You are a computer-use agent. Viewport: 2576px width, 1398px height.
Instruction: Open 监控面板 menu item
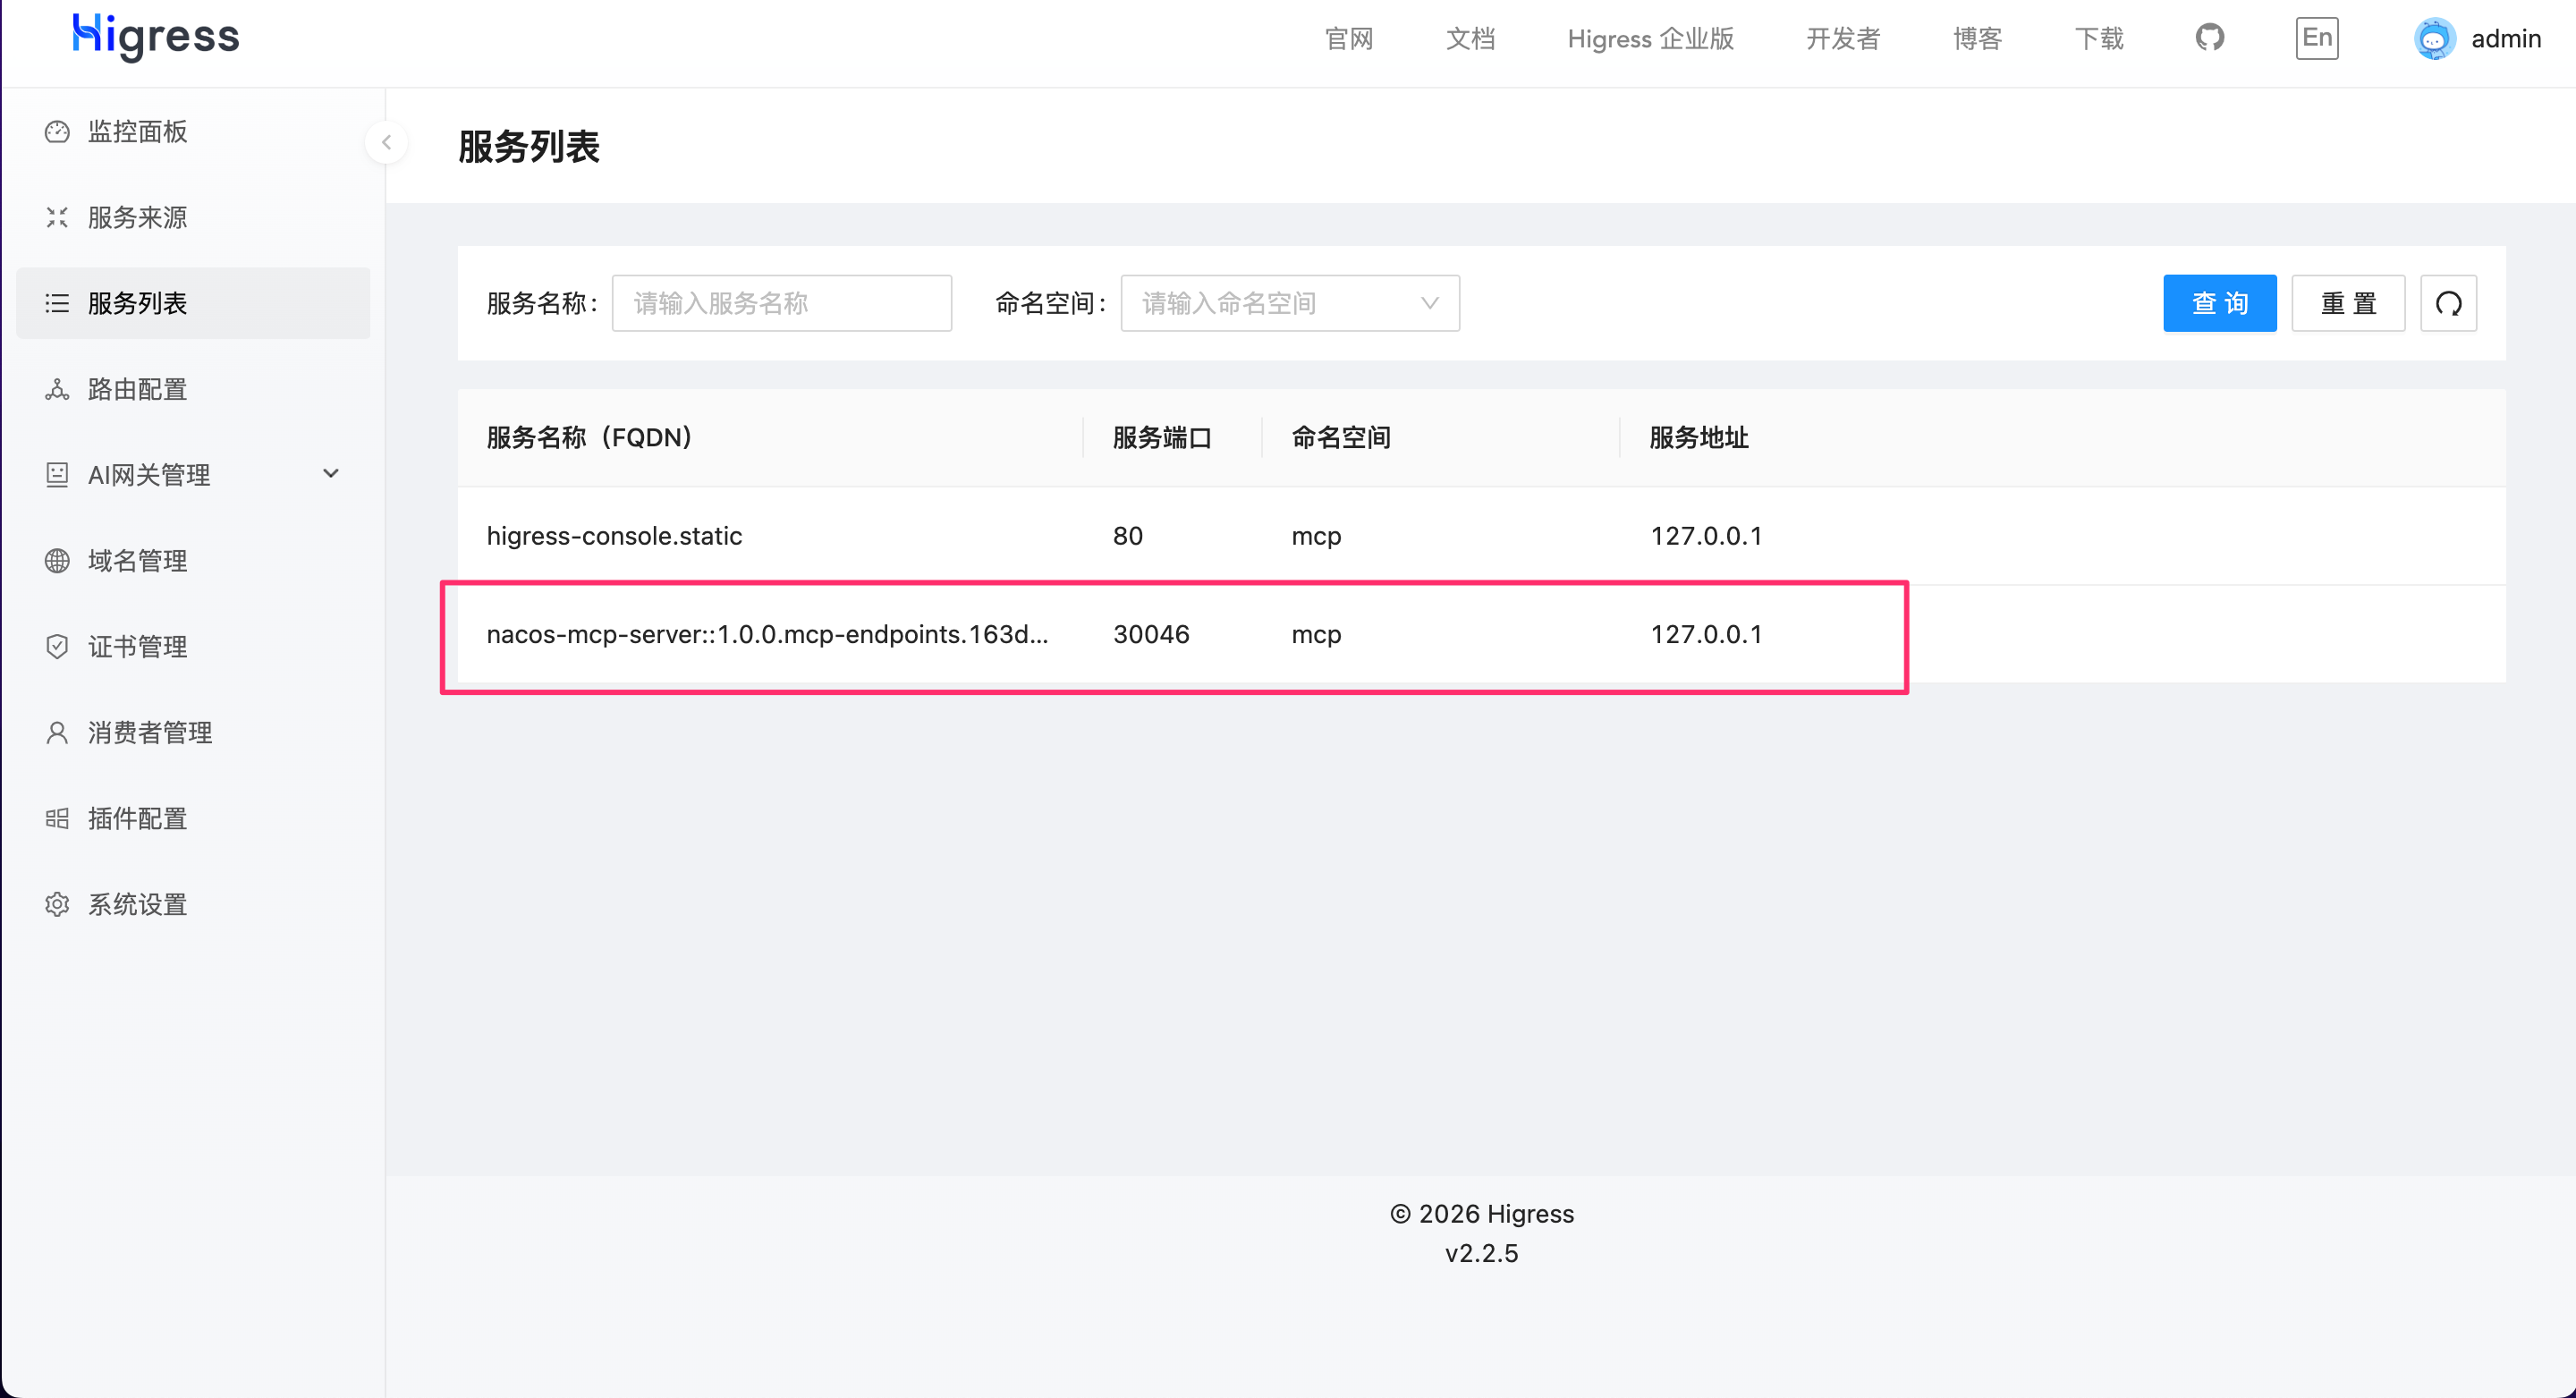(x=193, y=131)
